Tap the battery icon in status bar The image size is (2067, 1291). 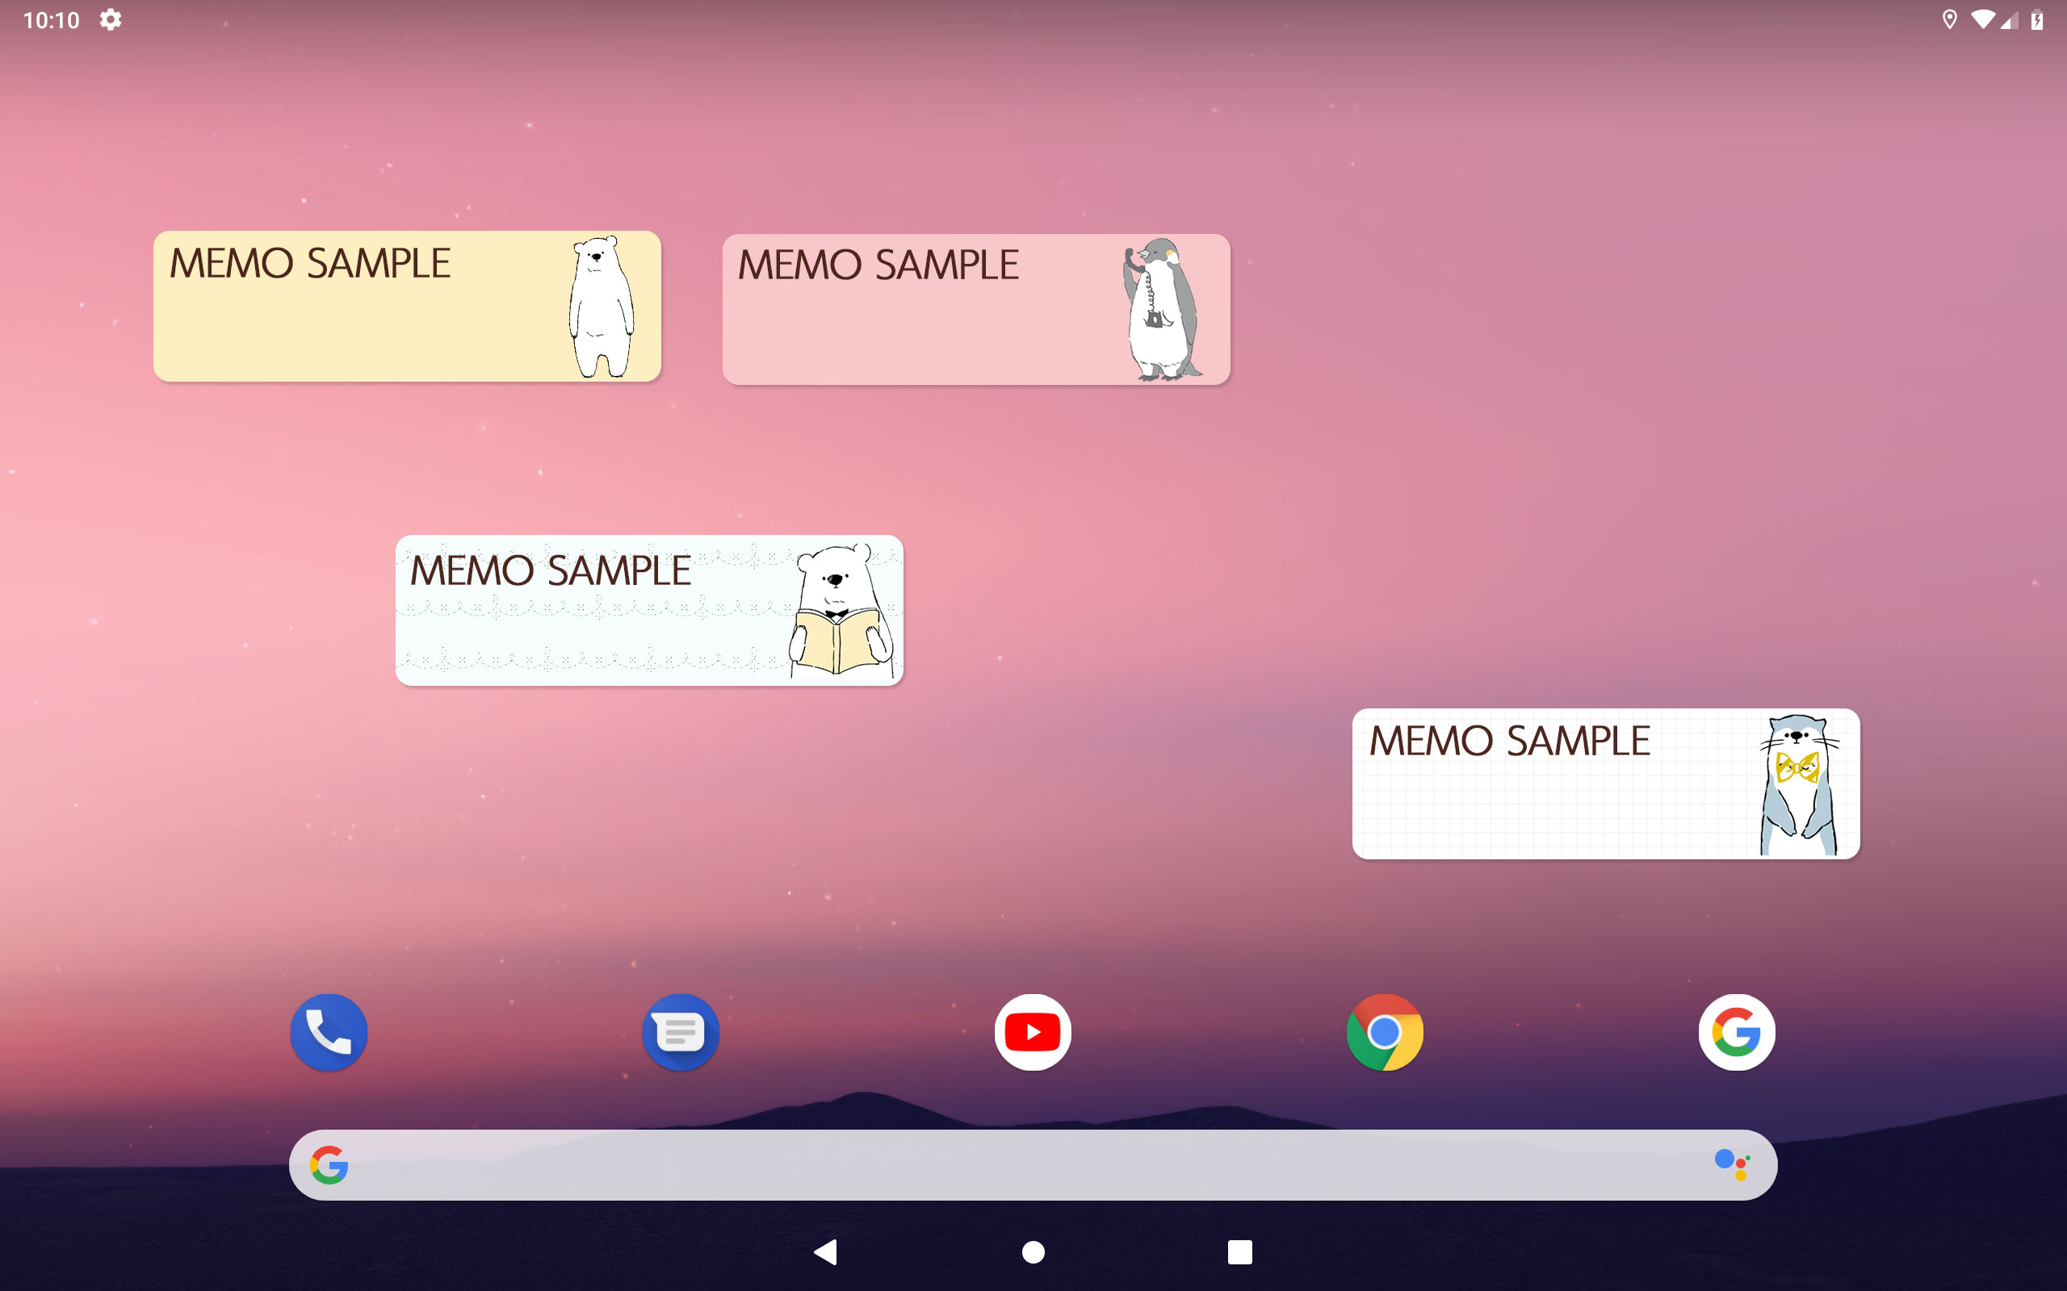(2037, 19)
